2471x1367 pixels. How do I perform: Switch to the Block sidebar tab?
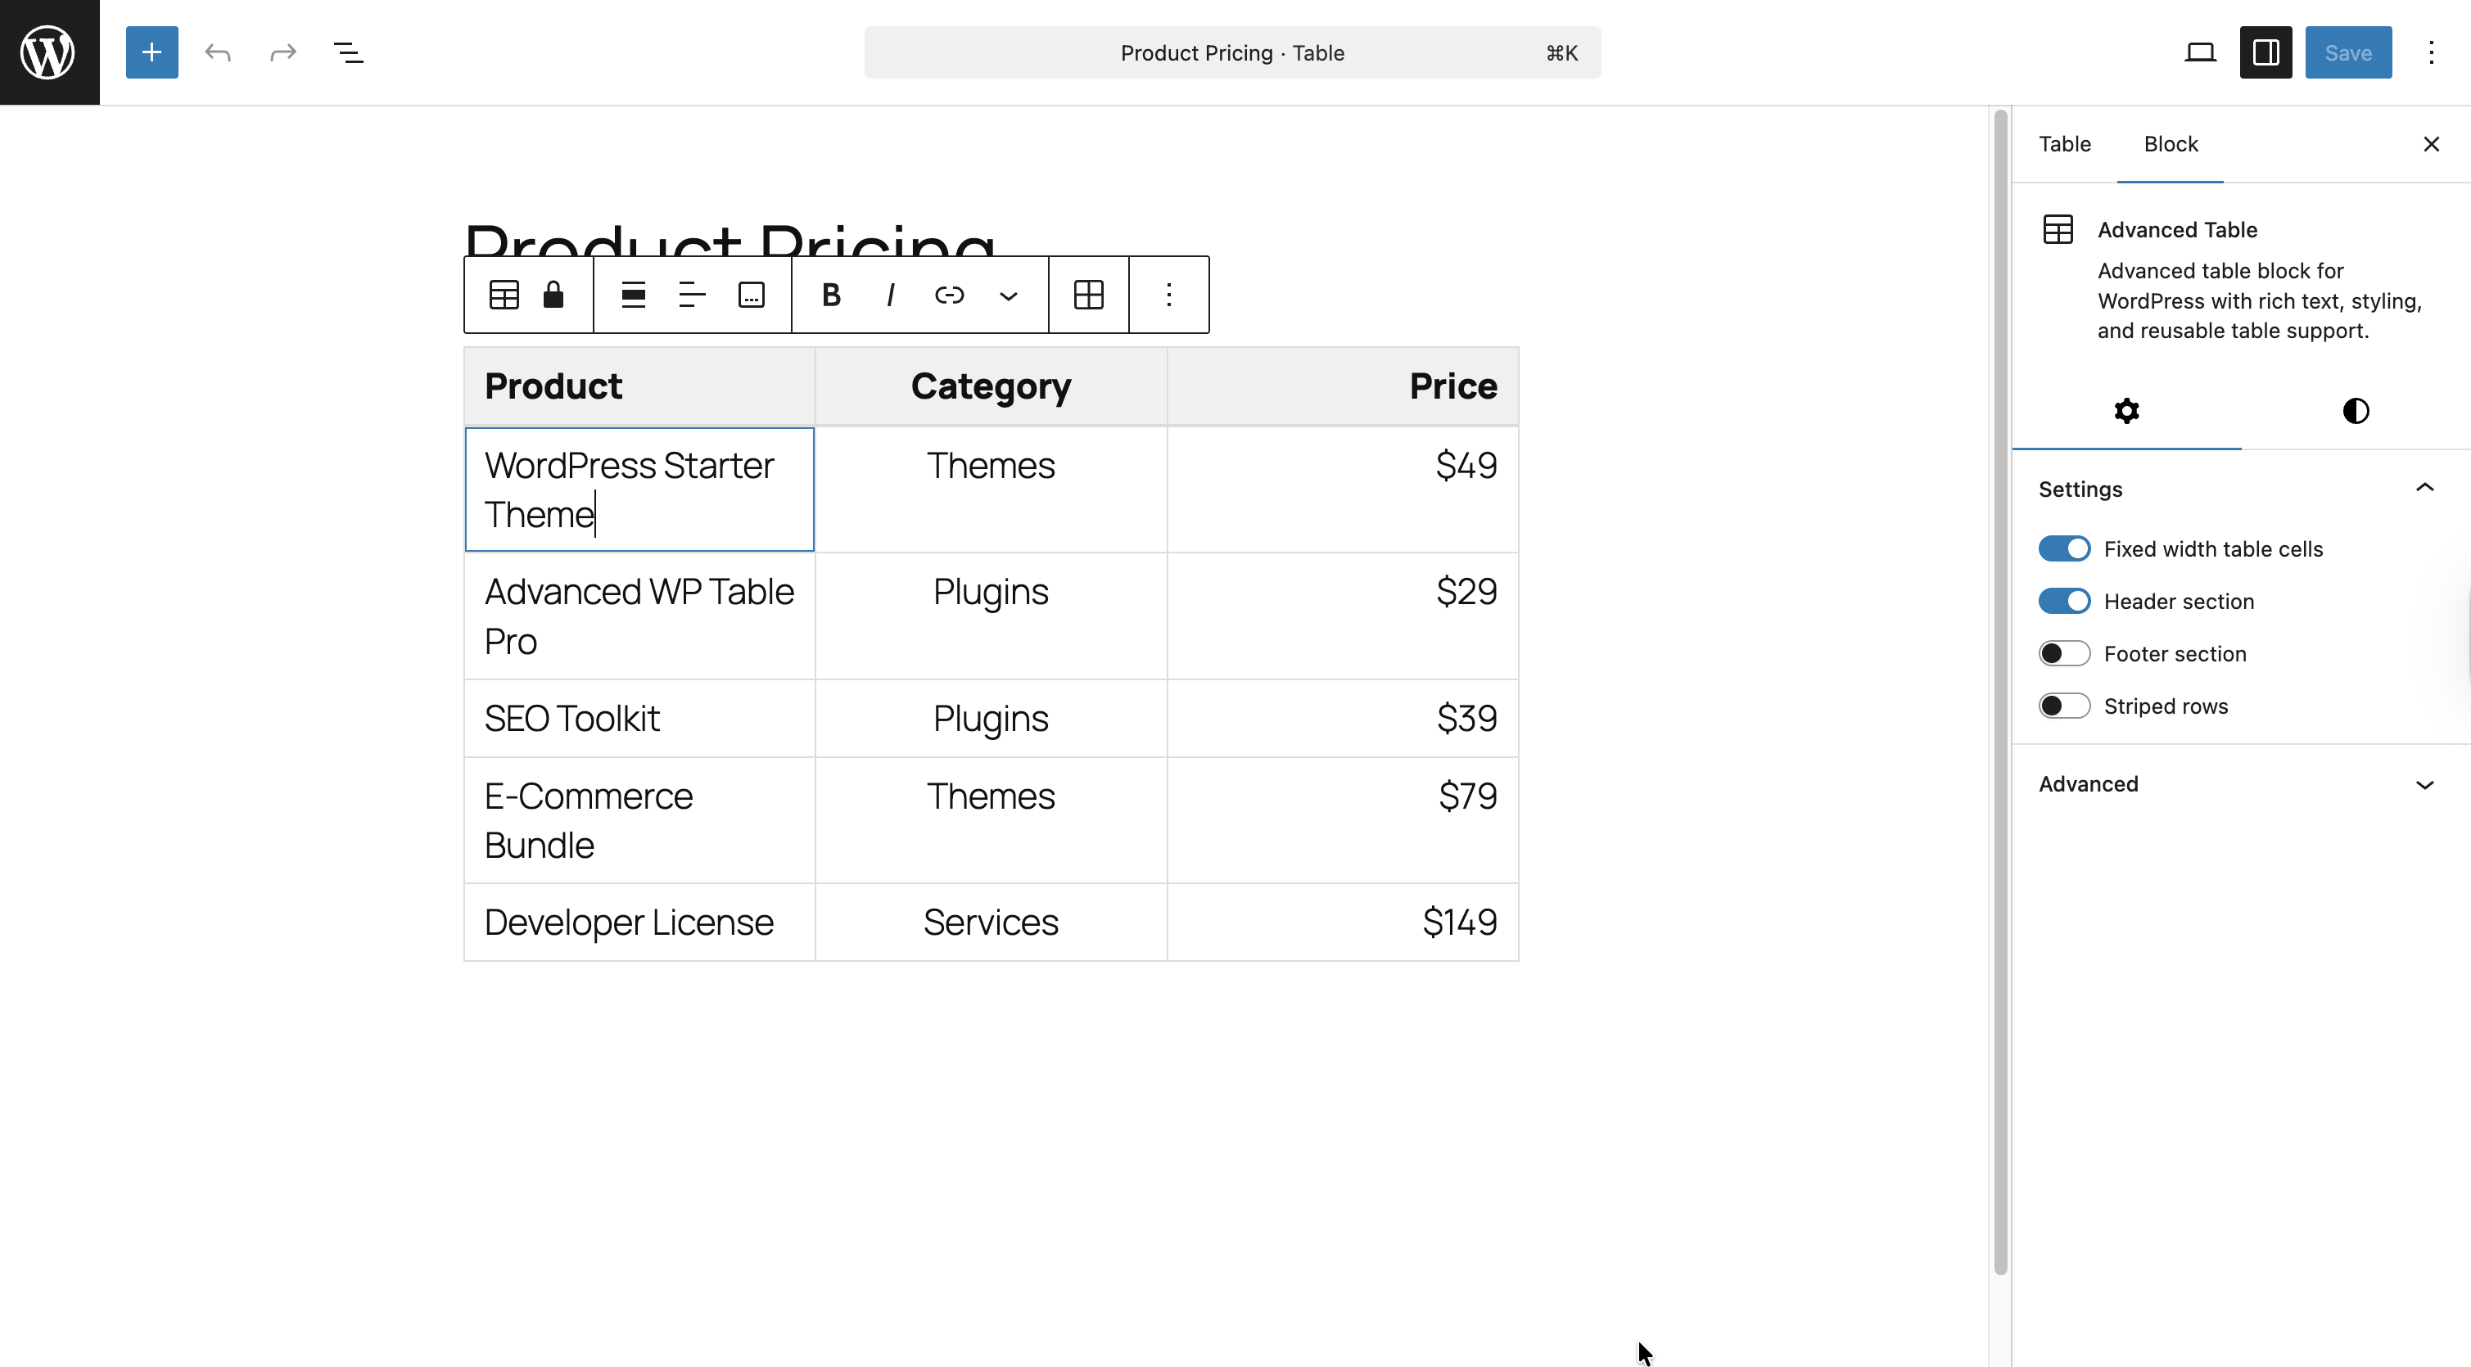(2171, 144)
